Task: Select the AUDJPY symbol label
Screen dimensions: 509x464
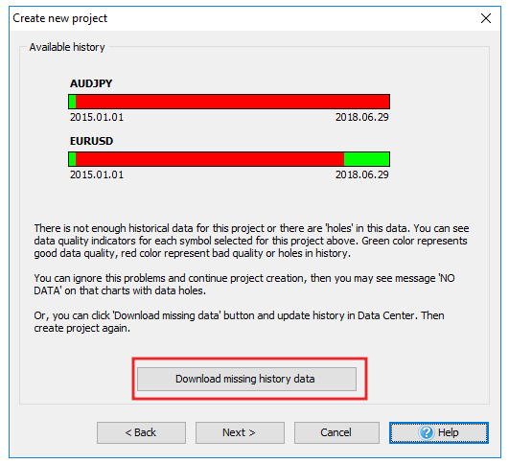Action: 91,83
